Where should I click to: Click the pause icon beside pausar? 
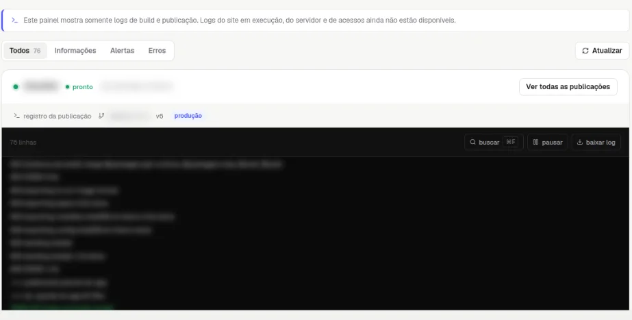(535, 142)
